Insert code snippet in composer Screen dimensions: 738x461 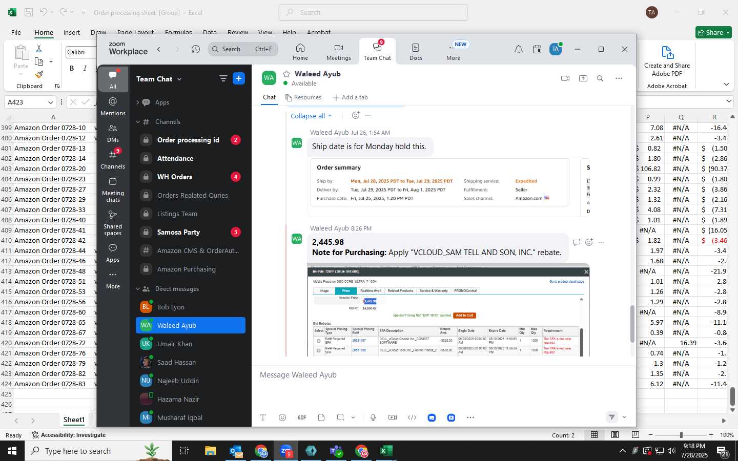click(412, 417)
